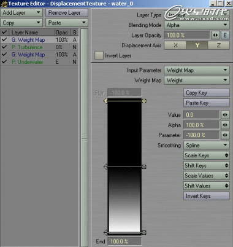The image size is (233, 247).
Task: Click the Scale Values control
Action: 207,176
